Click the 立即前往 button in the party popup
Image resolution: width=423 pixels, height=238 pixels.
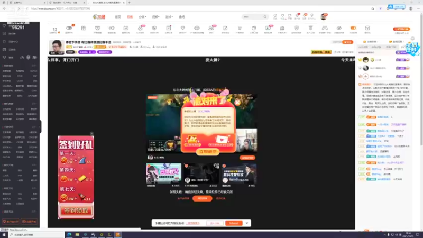tap(208, 152)
